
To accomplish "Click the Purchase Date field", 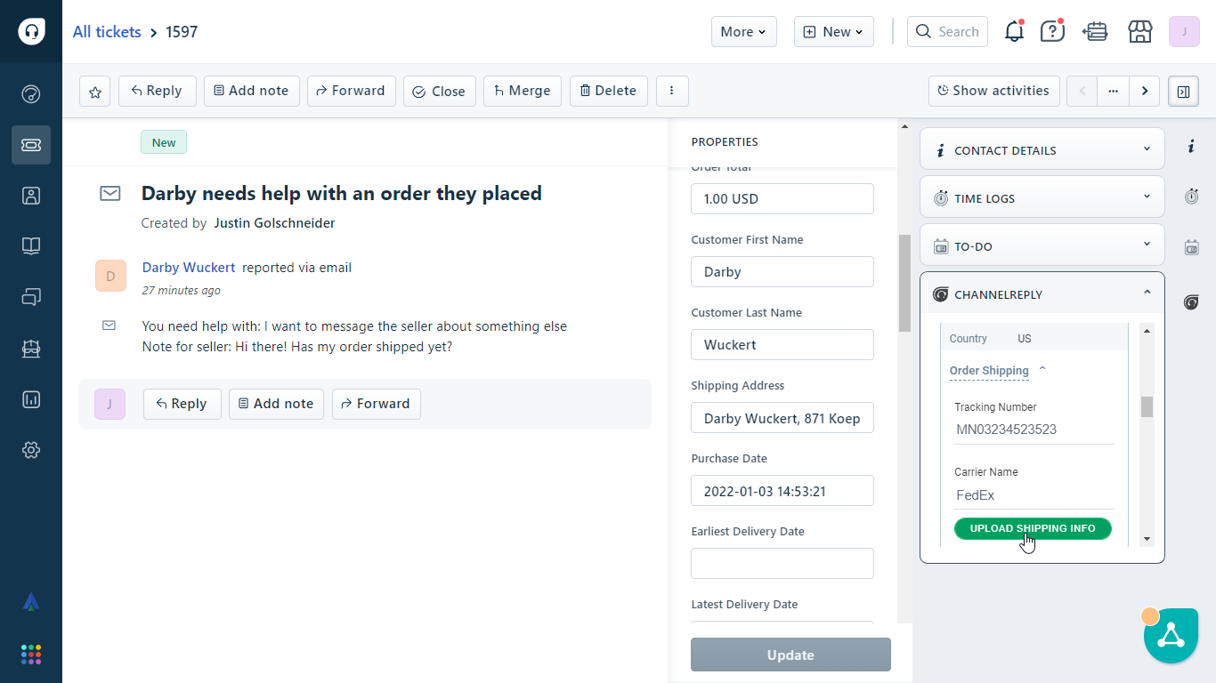I will pyautogui.click(x=782, y=490).
